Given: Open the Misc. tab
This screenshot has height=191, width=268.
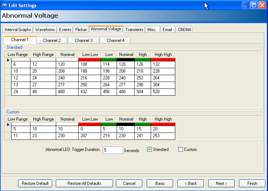Looking at the screenshot, I should click(152, 30).
